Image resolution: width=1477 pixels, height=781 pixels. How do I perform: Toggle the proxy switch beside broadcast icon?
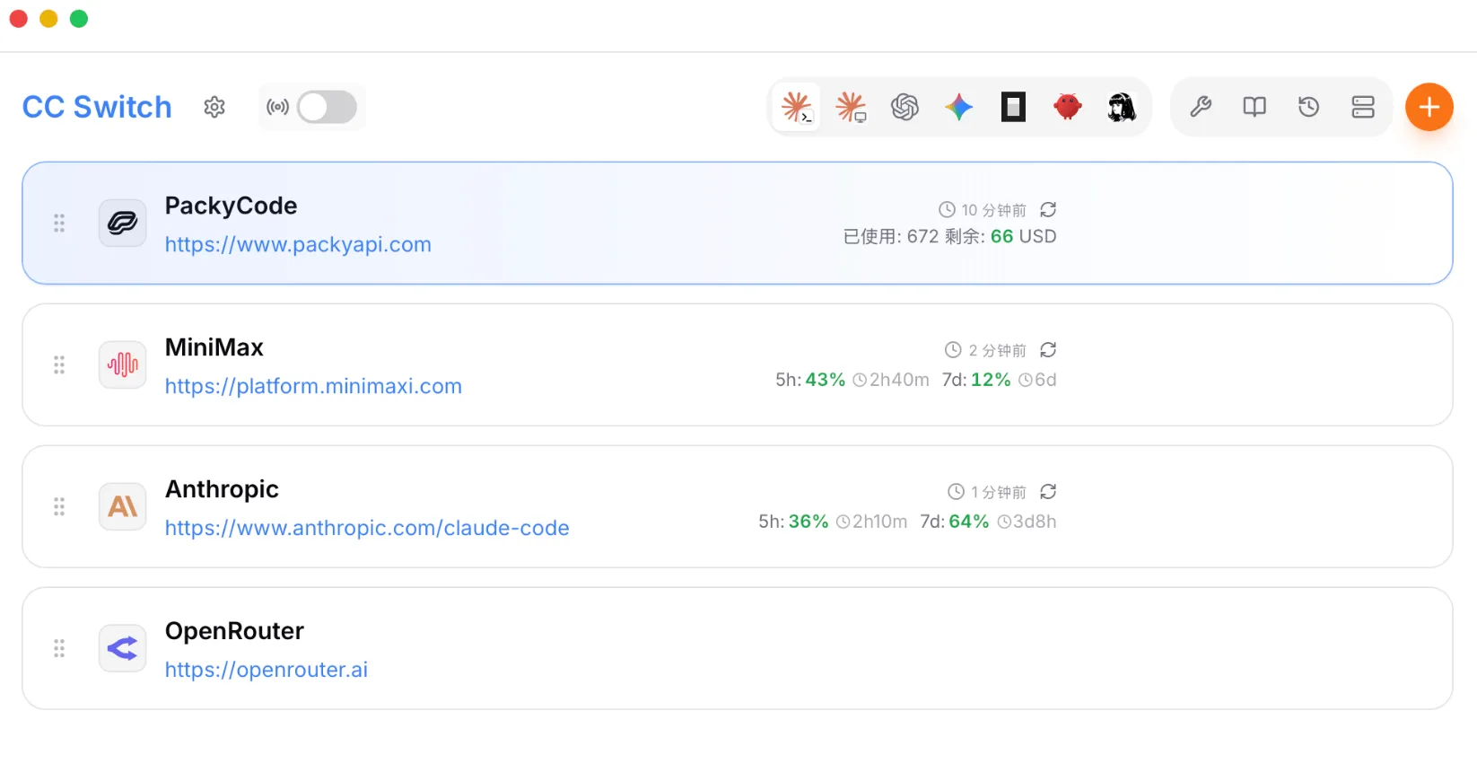tap(328, 107)
